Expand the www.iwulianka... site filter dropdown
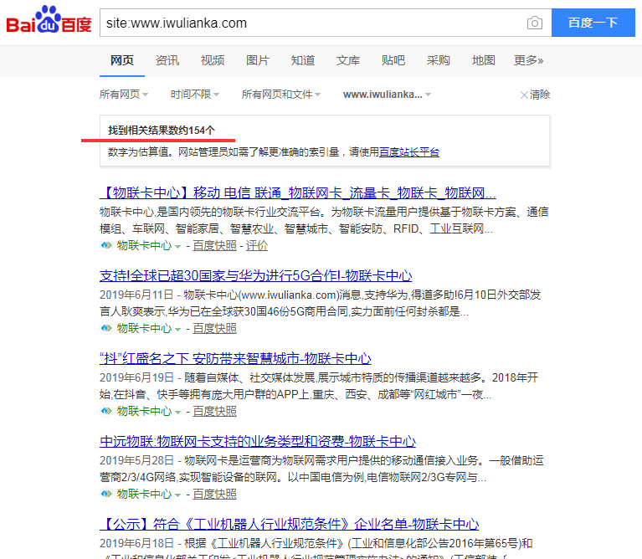 coord(387,95)
